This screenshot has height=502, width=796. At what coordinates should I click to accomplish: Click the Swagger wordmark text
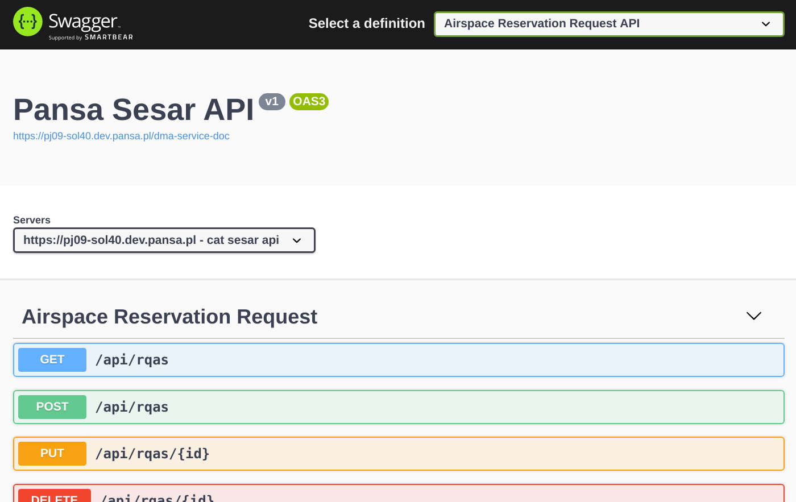pos(84,22)
